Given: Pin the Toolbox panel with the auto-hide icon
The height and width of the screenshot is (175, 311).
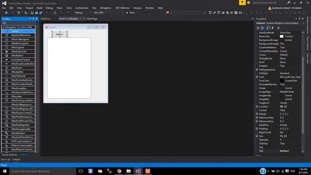Looking at the screenshot, I should pyautogui.click(x=34, y=18).
